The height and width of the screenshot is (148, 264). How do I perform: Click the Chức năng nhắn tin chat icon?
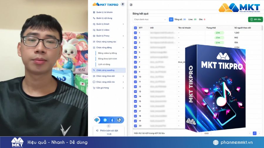(x=94, y=82)
